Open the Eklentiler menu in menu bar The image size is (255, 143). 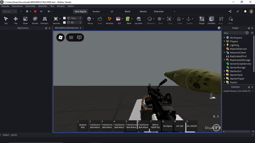point(43,6)
